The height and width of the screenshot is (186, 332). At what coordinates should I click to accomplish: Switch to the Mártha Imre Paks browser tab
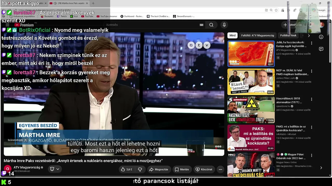tap(69, 3)
